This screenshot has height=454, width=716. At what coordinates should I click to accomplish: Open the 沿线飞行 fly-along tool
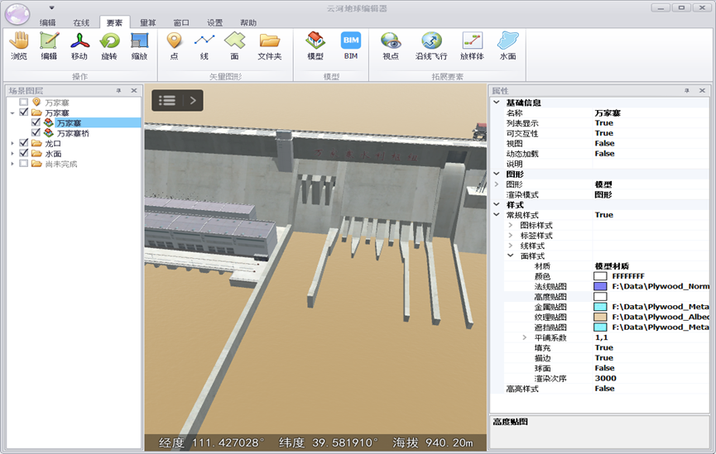click(x=431, y=46)
